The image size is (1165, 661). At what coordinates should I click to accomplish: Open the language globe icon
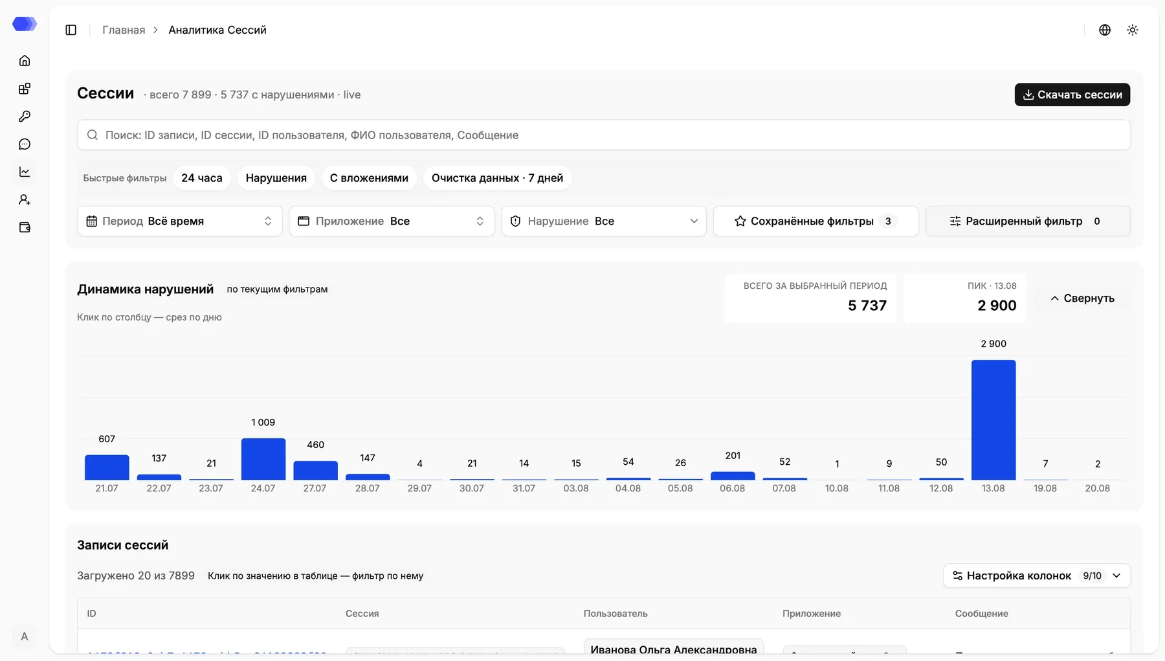click(x=1105, y=30)
